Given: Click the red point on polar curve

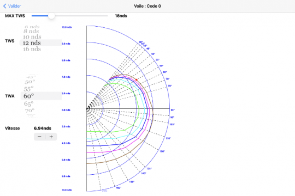Looking at the screenshot, I should click(x=137, y=80).
